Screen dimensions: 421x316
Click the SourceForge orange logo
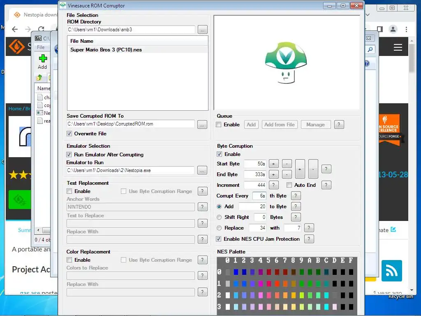point(16,46)
